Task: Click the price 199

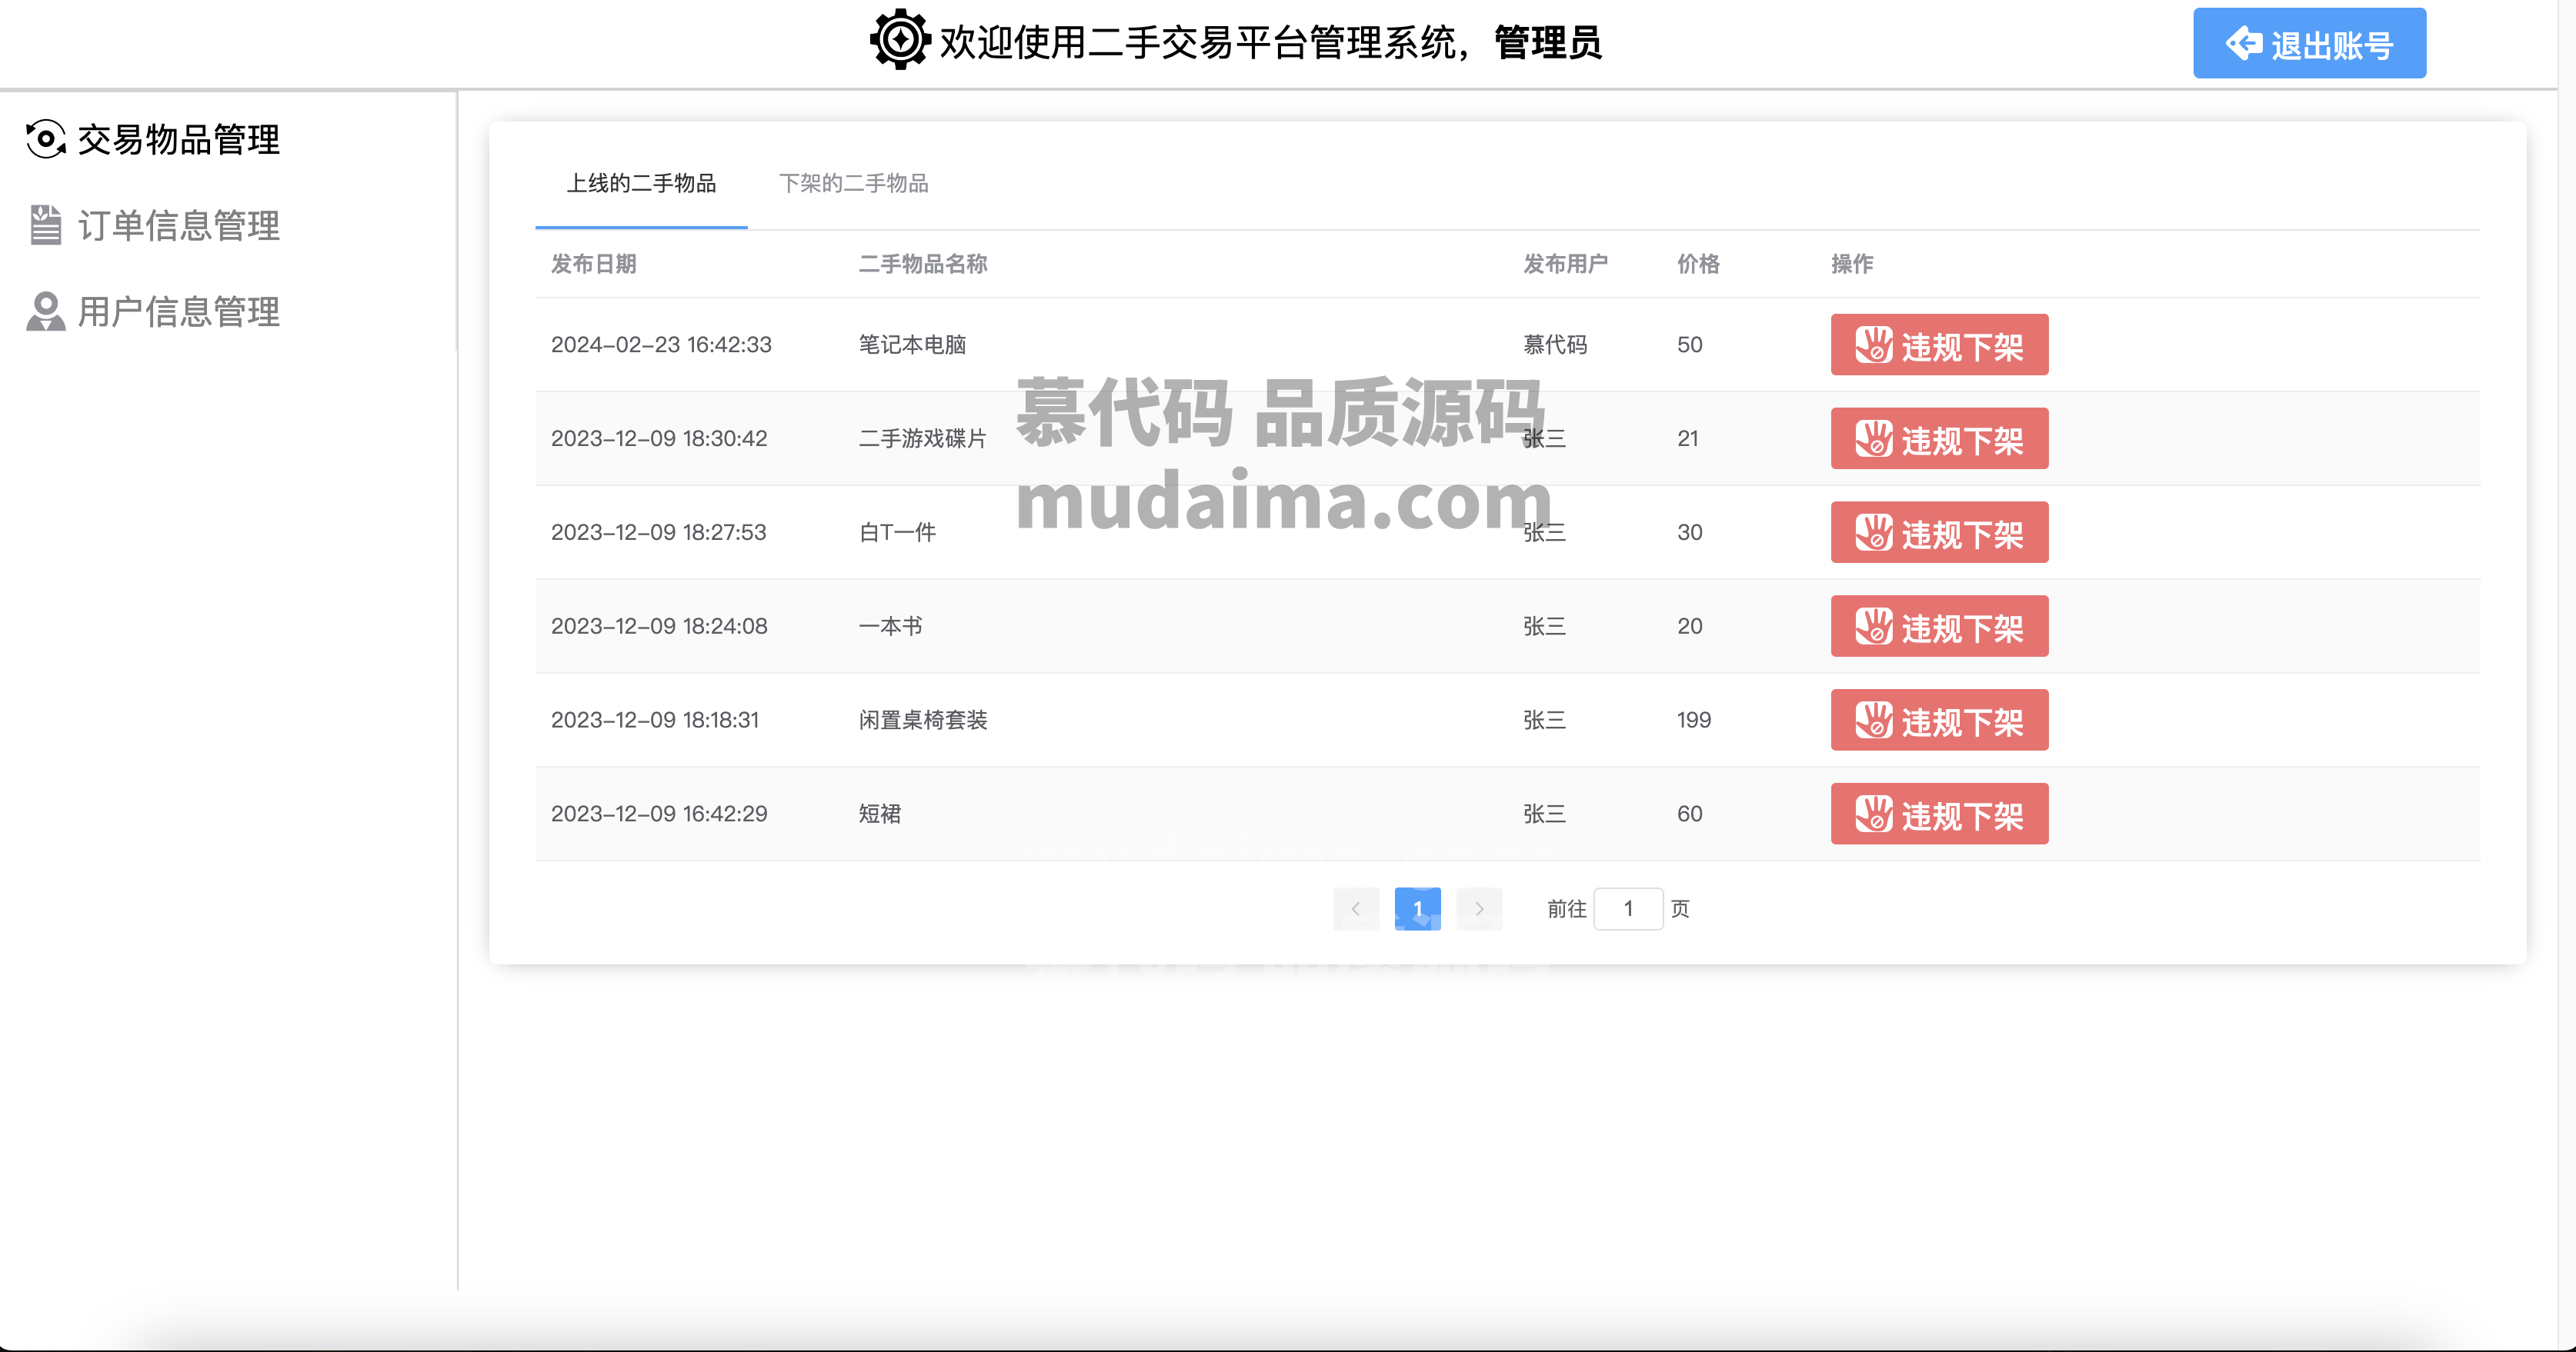Action: (1694, 721)
